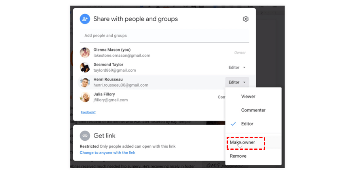
Task: Collapse Henri Rousseau's Editor role dropdown
Action: click(237, 82)
